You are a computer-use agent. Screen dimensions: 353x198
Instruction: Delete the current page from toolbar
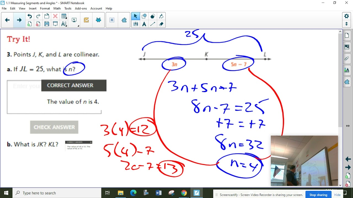click(38, 24)
